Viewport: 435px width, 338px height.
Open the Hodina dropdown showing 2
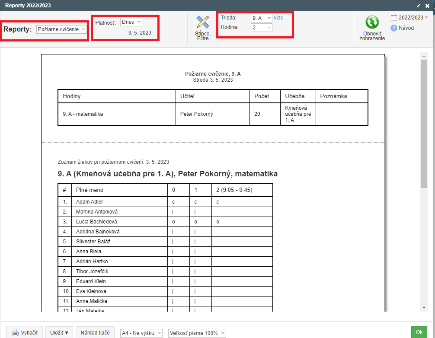[x=261, y=28]
